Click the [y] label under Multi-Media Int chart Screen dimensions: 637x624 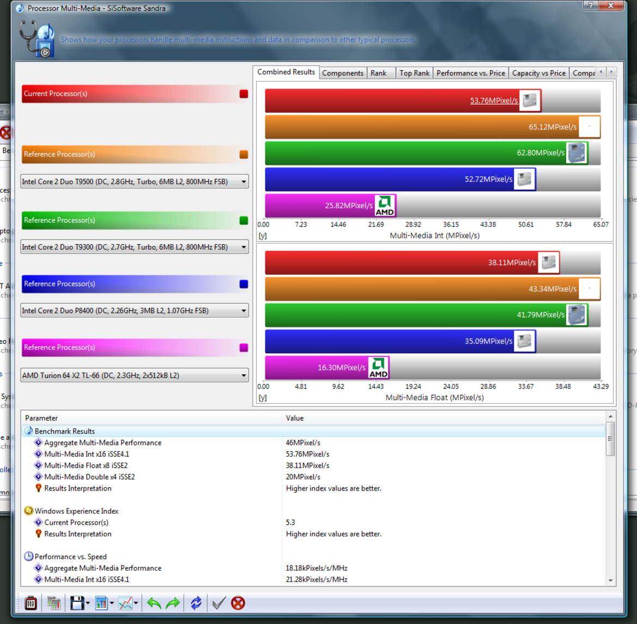[x=263, y=235]
